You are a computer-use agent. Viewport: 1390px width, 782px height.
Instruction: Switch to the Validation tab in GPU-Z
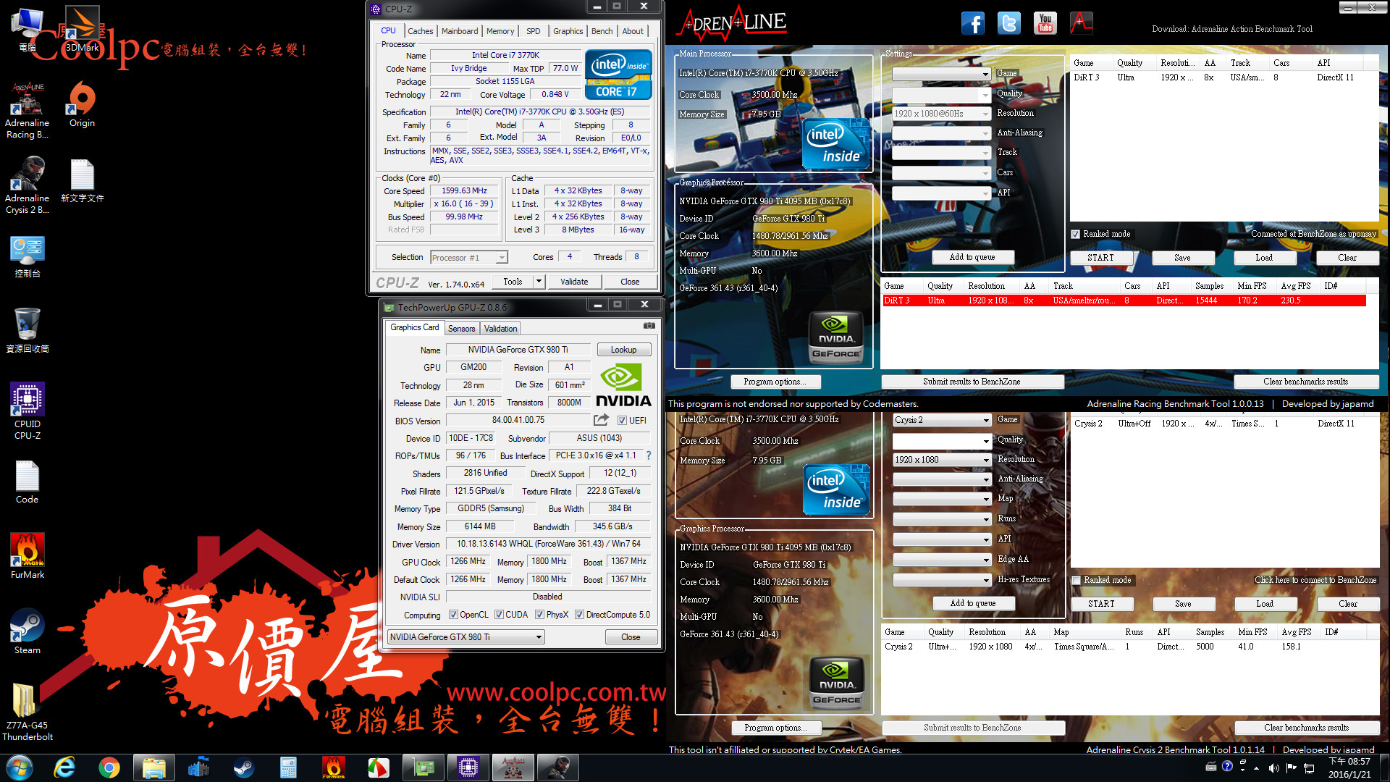pyautogui.click(x=500, y=329)
